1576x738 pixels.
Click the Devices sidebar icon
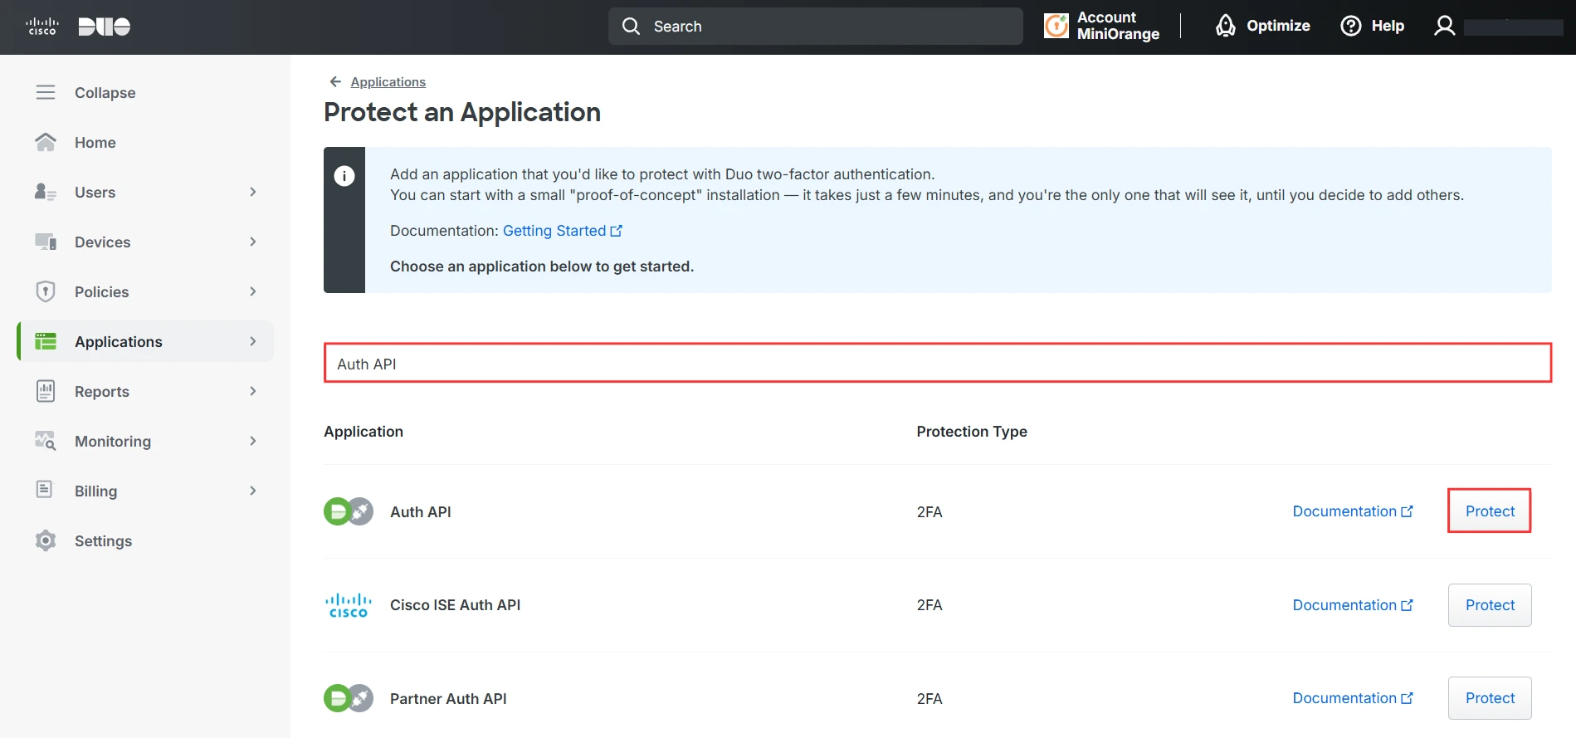point(46,242)
